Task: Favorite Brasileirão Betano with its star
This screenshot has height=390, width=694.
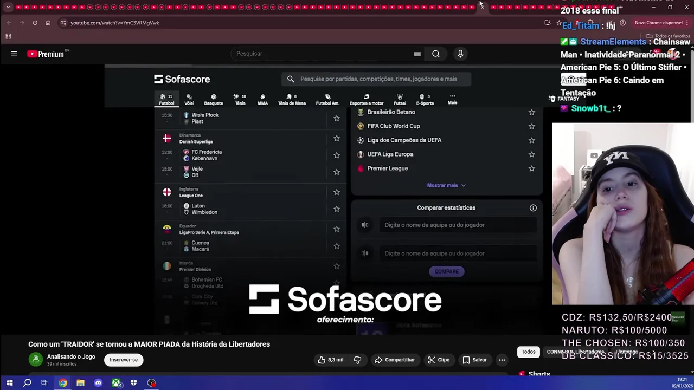Action: coord(532,112)
